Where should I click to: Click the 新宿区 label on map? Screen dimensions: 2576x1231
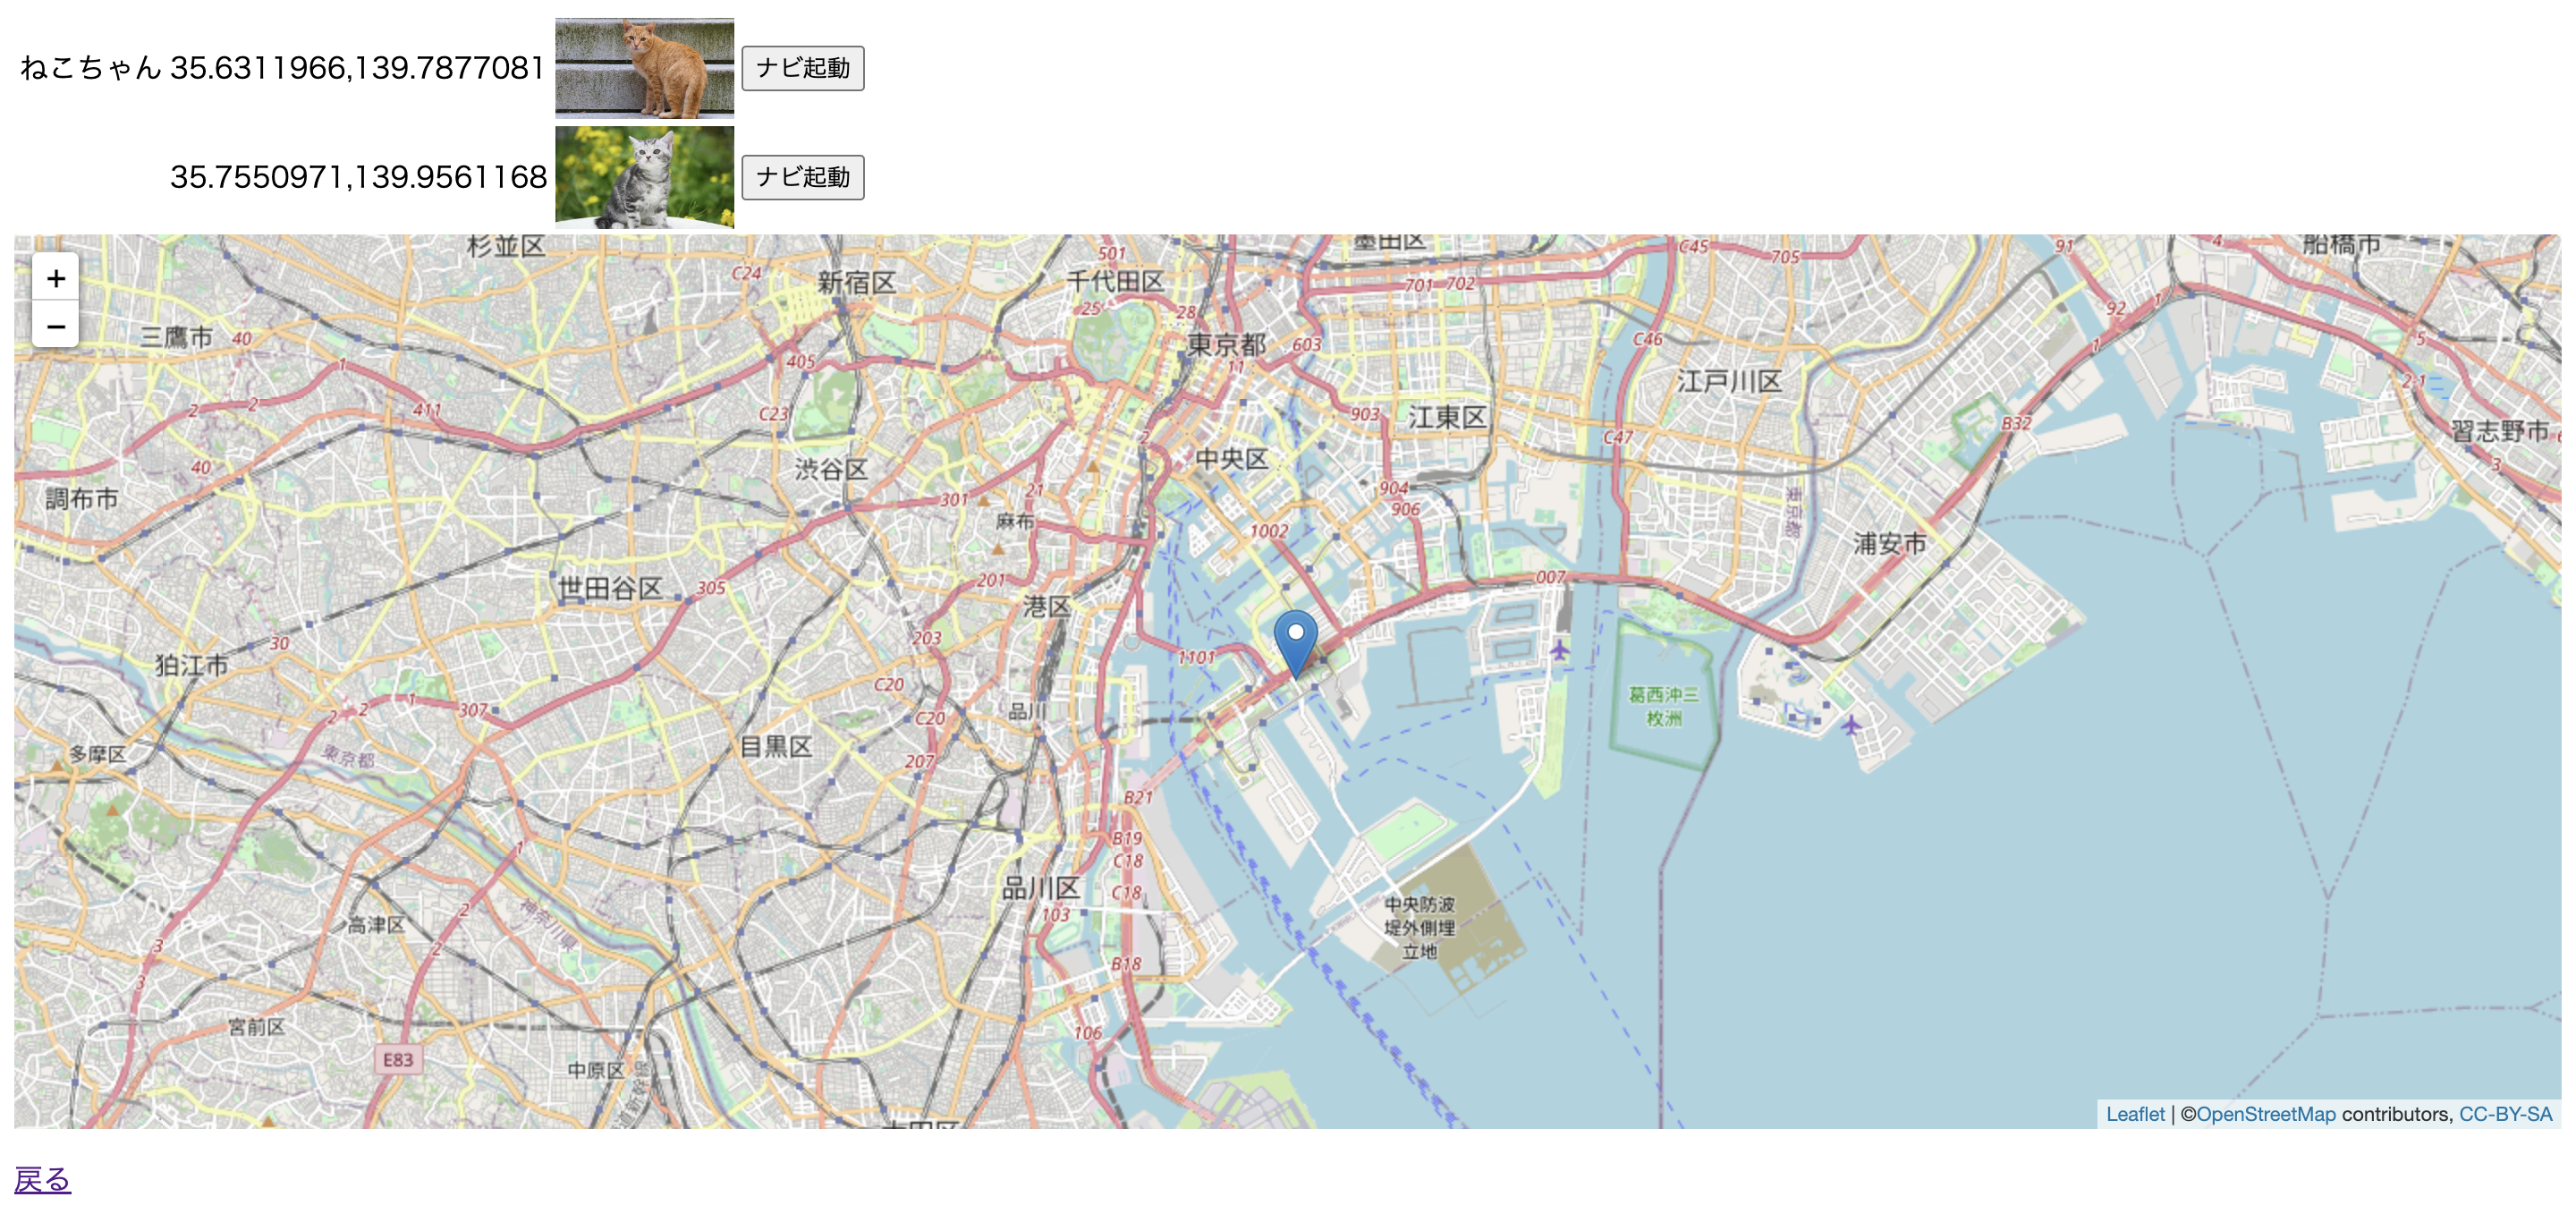856,283
